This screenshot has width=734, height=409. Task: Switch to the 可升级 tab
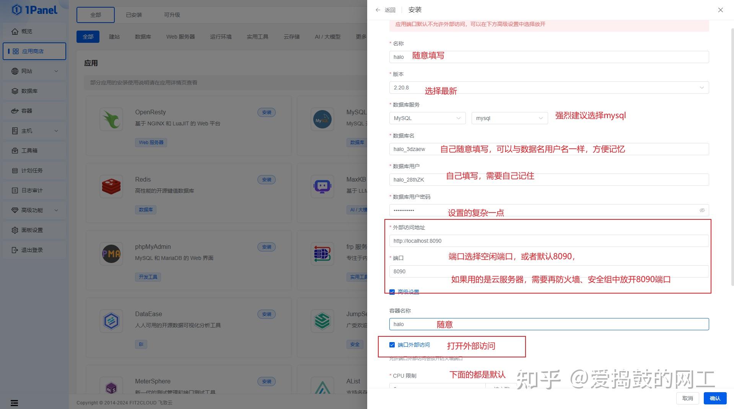pyautogui.click(x=172, y=15)
